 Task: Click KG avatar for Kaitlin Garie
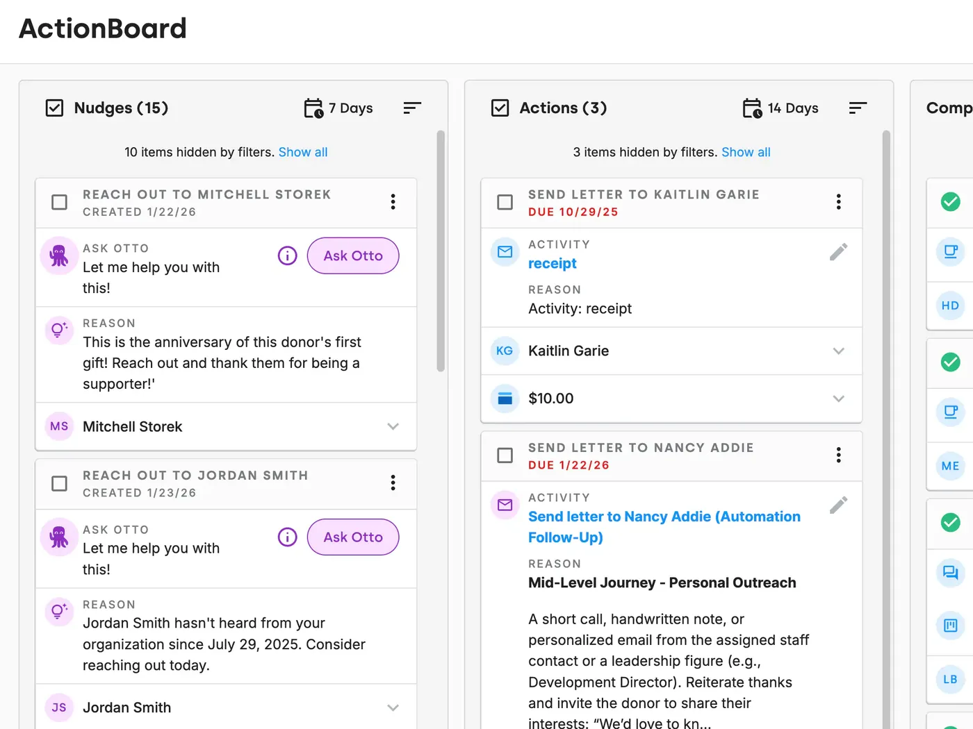(505, 351)
